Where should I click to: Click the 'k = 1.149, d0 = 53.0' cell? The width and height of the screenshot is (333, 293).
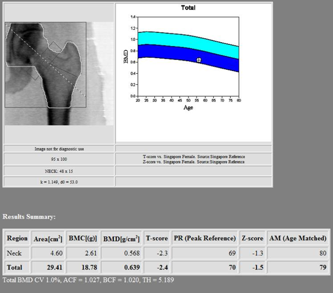pos(59,182)
